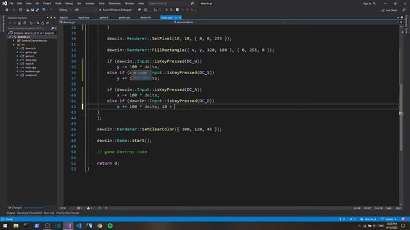Open the Solution Explorer window options dropdown
The image size is (410, 230).
pyautogui.click(x=47, y=18)
